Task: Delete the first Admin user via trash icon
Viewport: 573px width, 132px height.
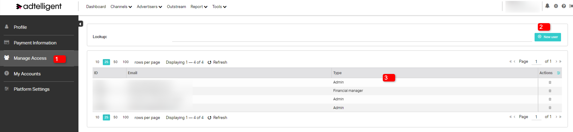Action: tap(550, 82)
